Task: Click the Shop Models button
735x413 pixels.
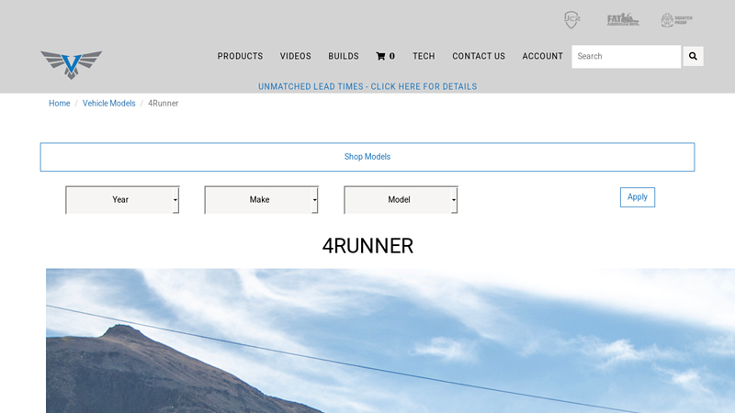Action: tap(367, 157)
